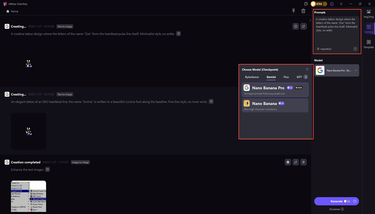Clear the prompt text box
Viewport: 375px width, 214px height.
pos(355,49)
